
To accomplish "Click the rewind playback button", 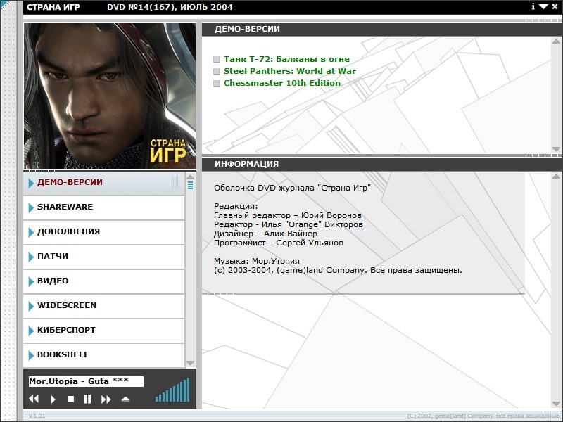I will 34,399.
